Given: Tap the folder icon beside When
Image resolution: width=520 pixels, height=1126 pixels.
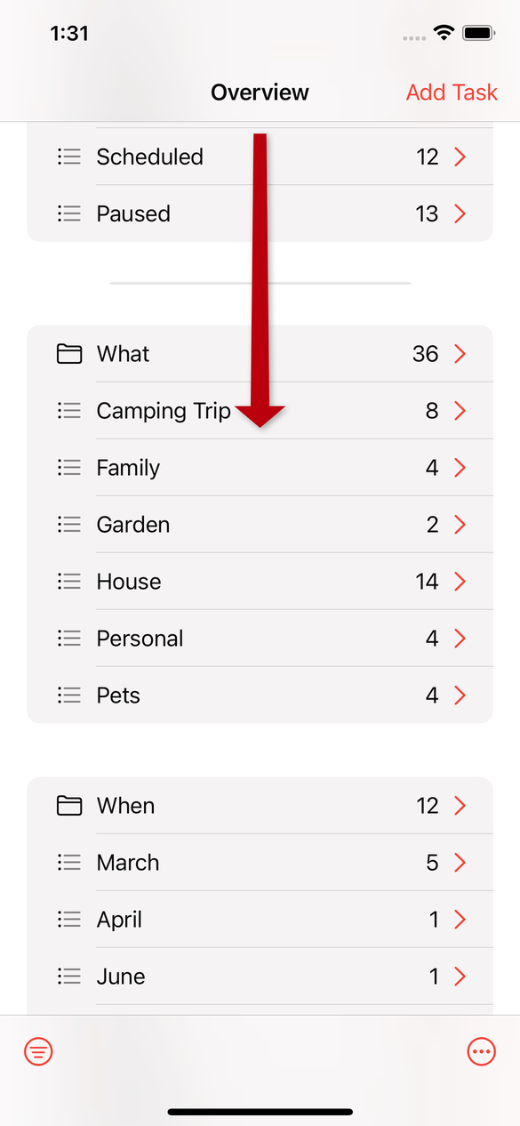Looking at the screenshot, I should click(x=69, y=806).
